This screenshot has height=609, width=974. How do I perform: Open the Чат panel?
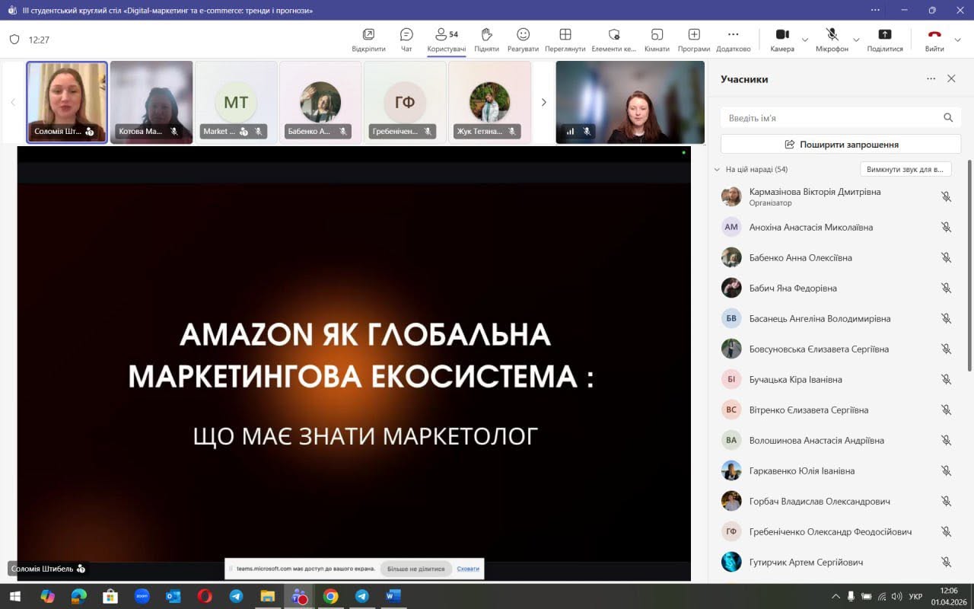[x=406, y=40]
